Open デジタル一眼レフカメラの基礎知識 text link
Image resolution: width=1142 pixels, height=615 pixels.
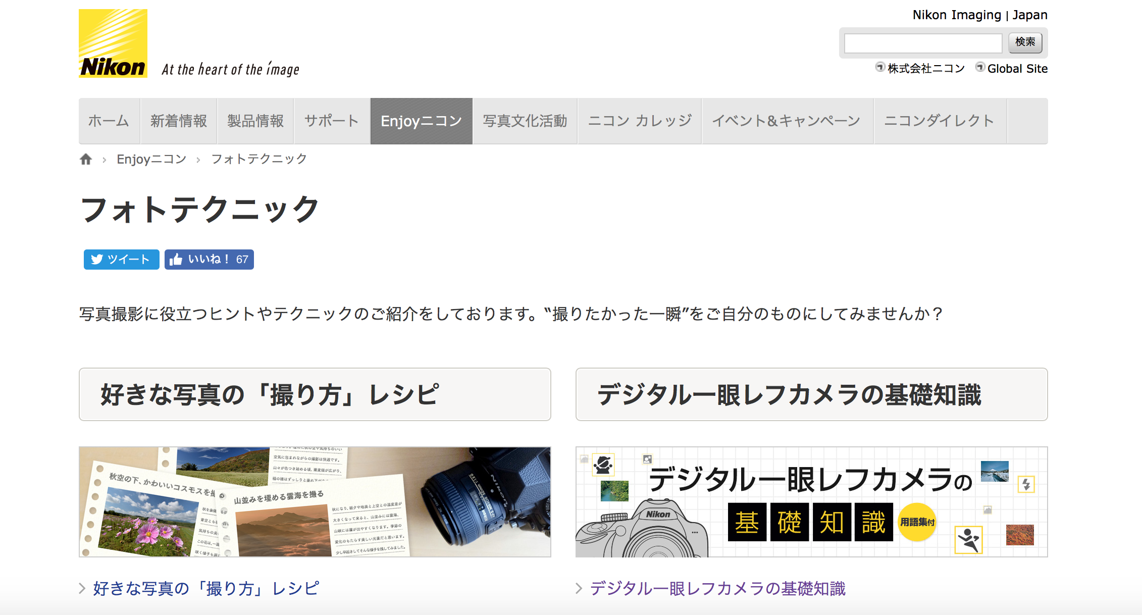717,589
